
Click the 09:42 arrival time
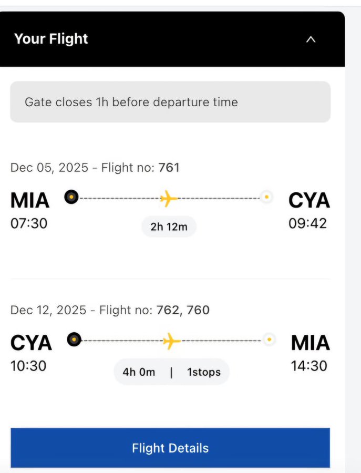307,223
